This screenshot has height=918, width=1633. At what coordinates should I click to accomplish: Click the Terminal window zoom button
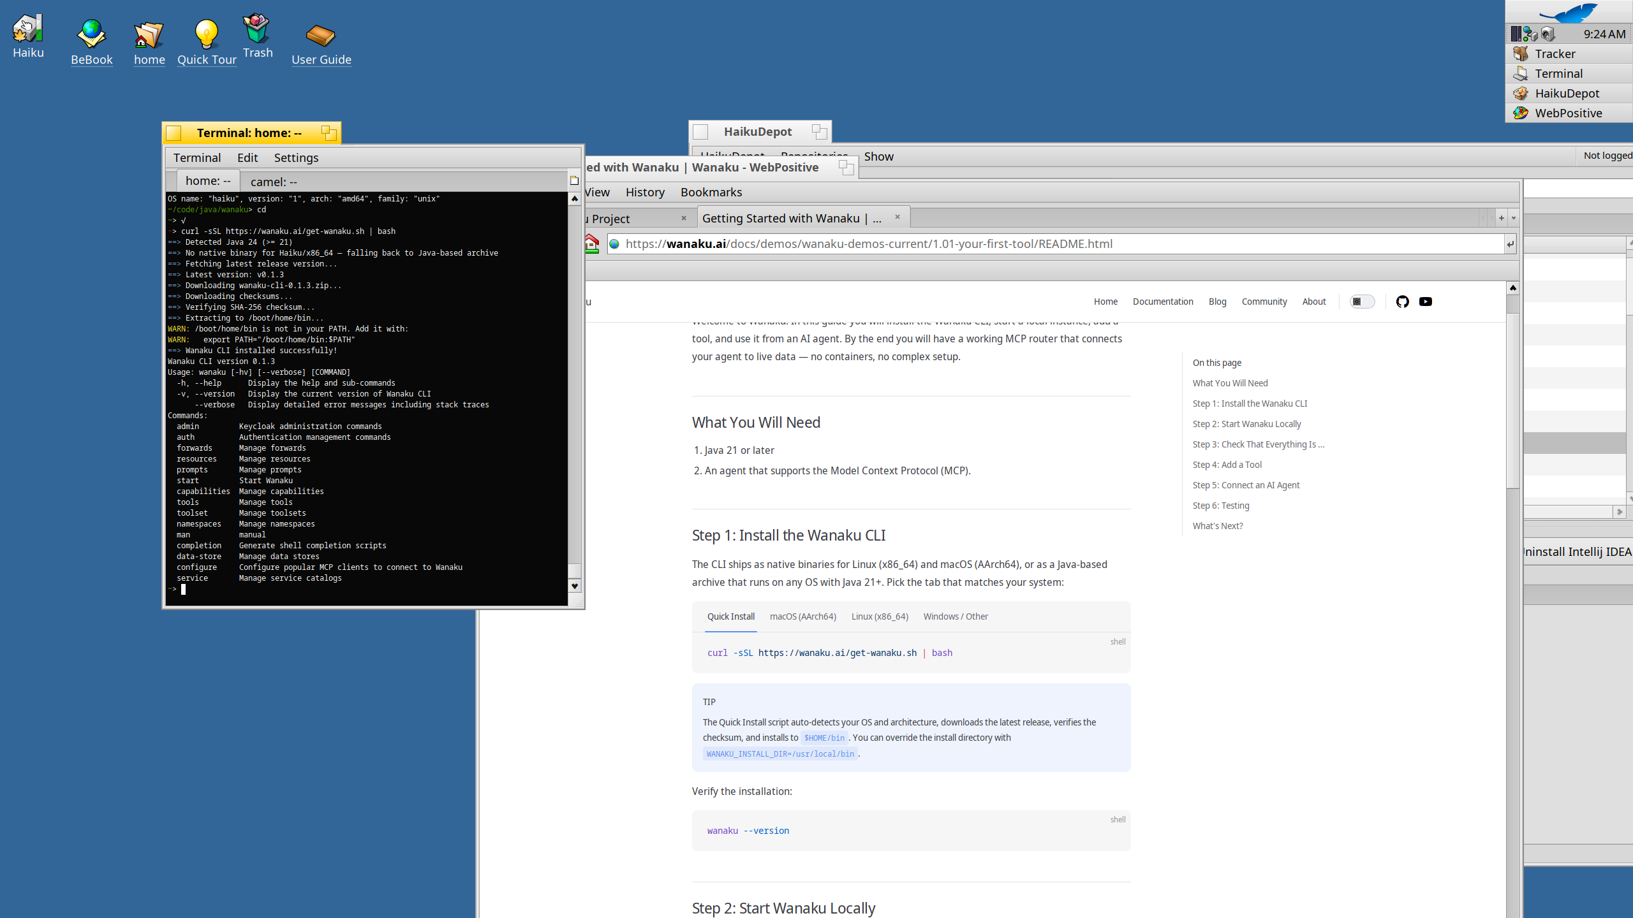(329, 133)
